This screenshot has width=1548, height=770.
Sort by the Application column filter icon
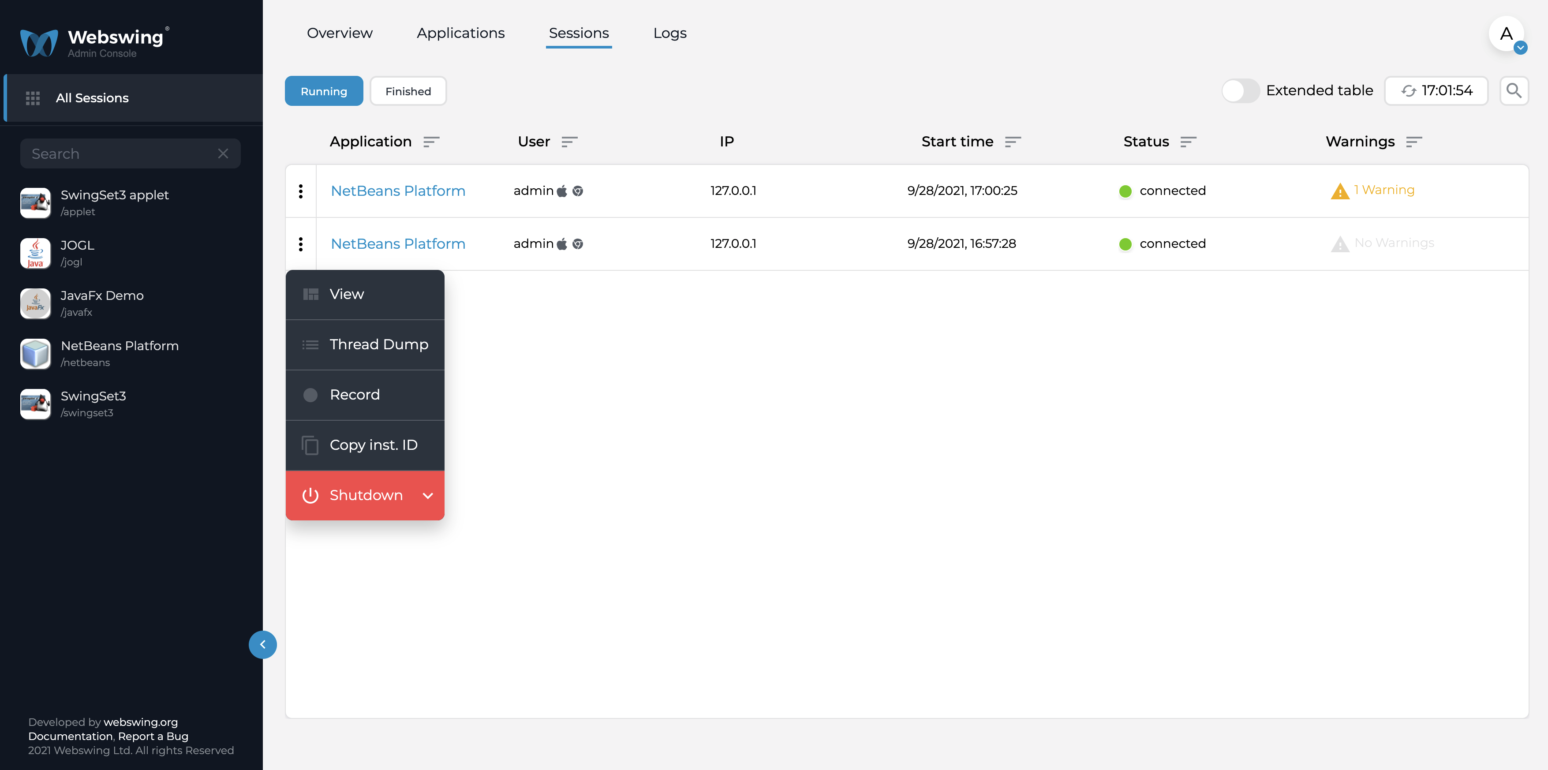[431, 142]
